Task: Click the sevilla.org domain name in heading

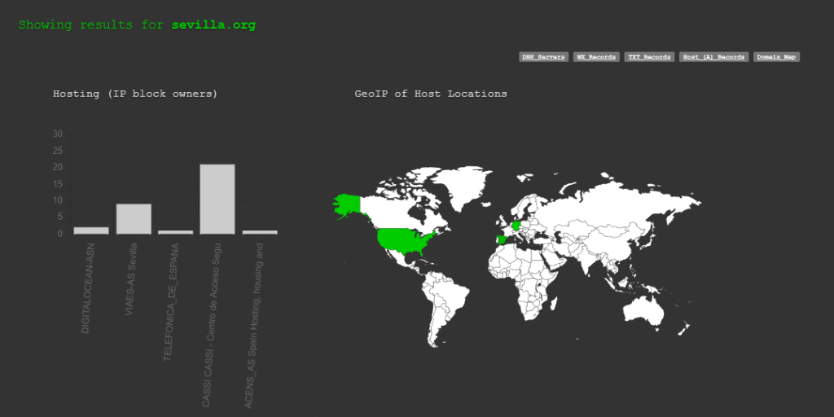Action: [x=213, y=25]
